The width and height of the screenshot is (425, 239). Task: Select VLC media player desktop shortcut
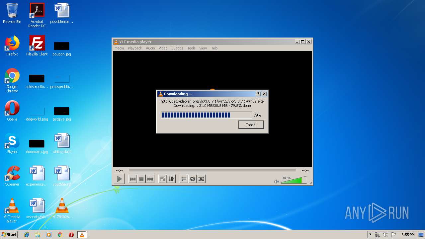point(12,210)
